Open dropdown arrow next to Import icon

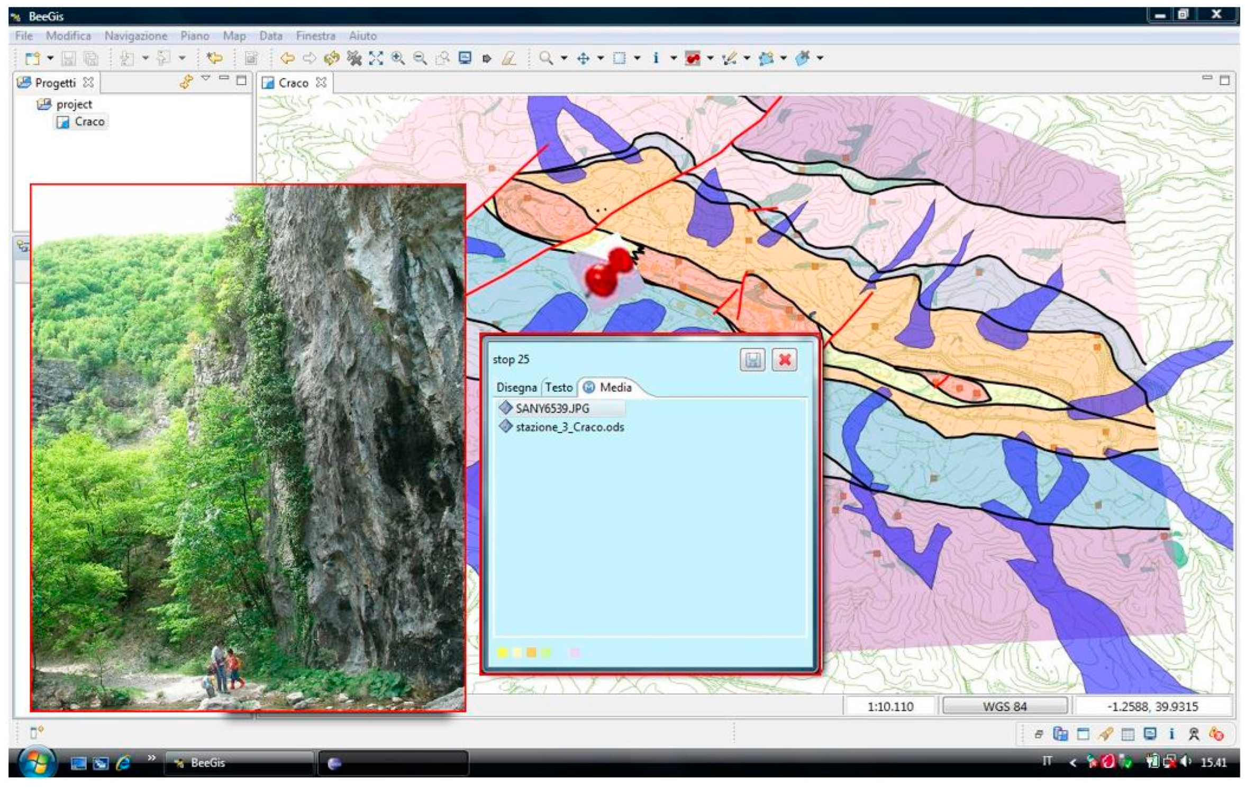145,58
